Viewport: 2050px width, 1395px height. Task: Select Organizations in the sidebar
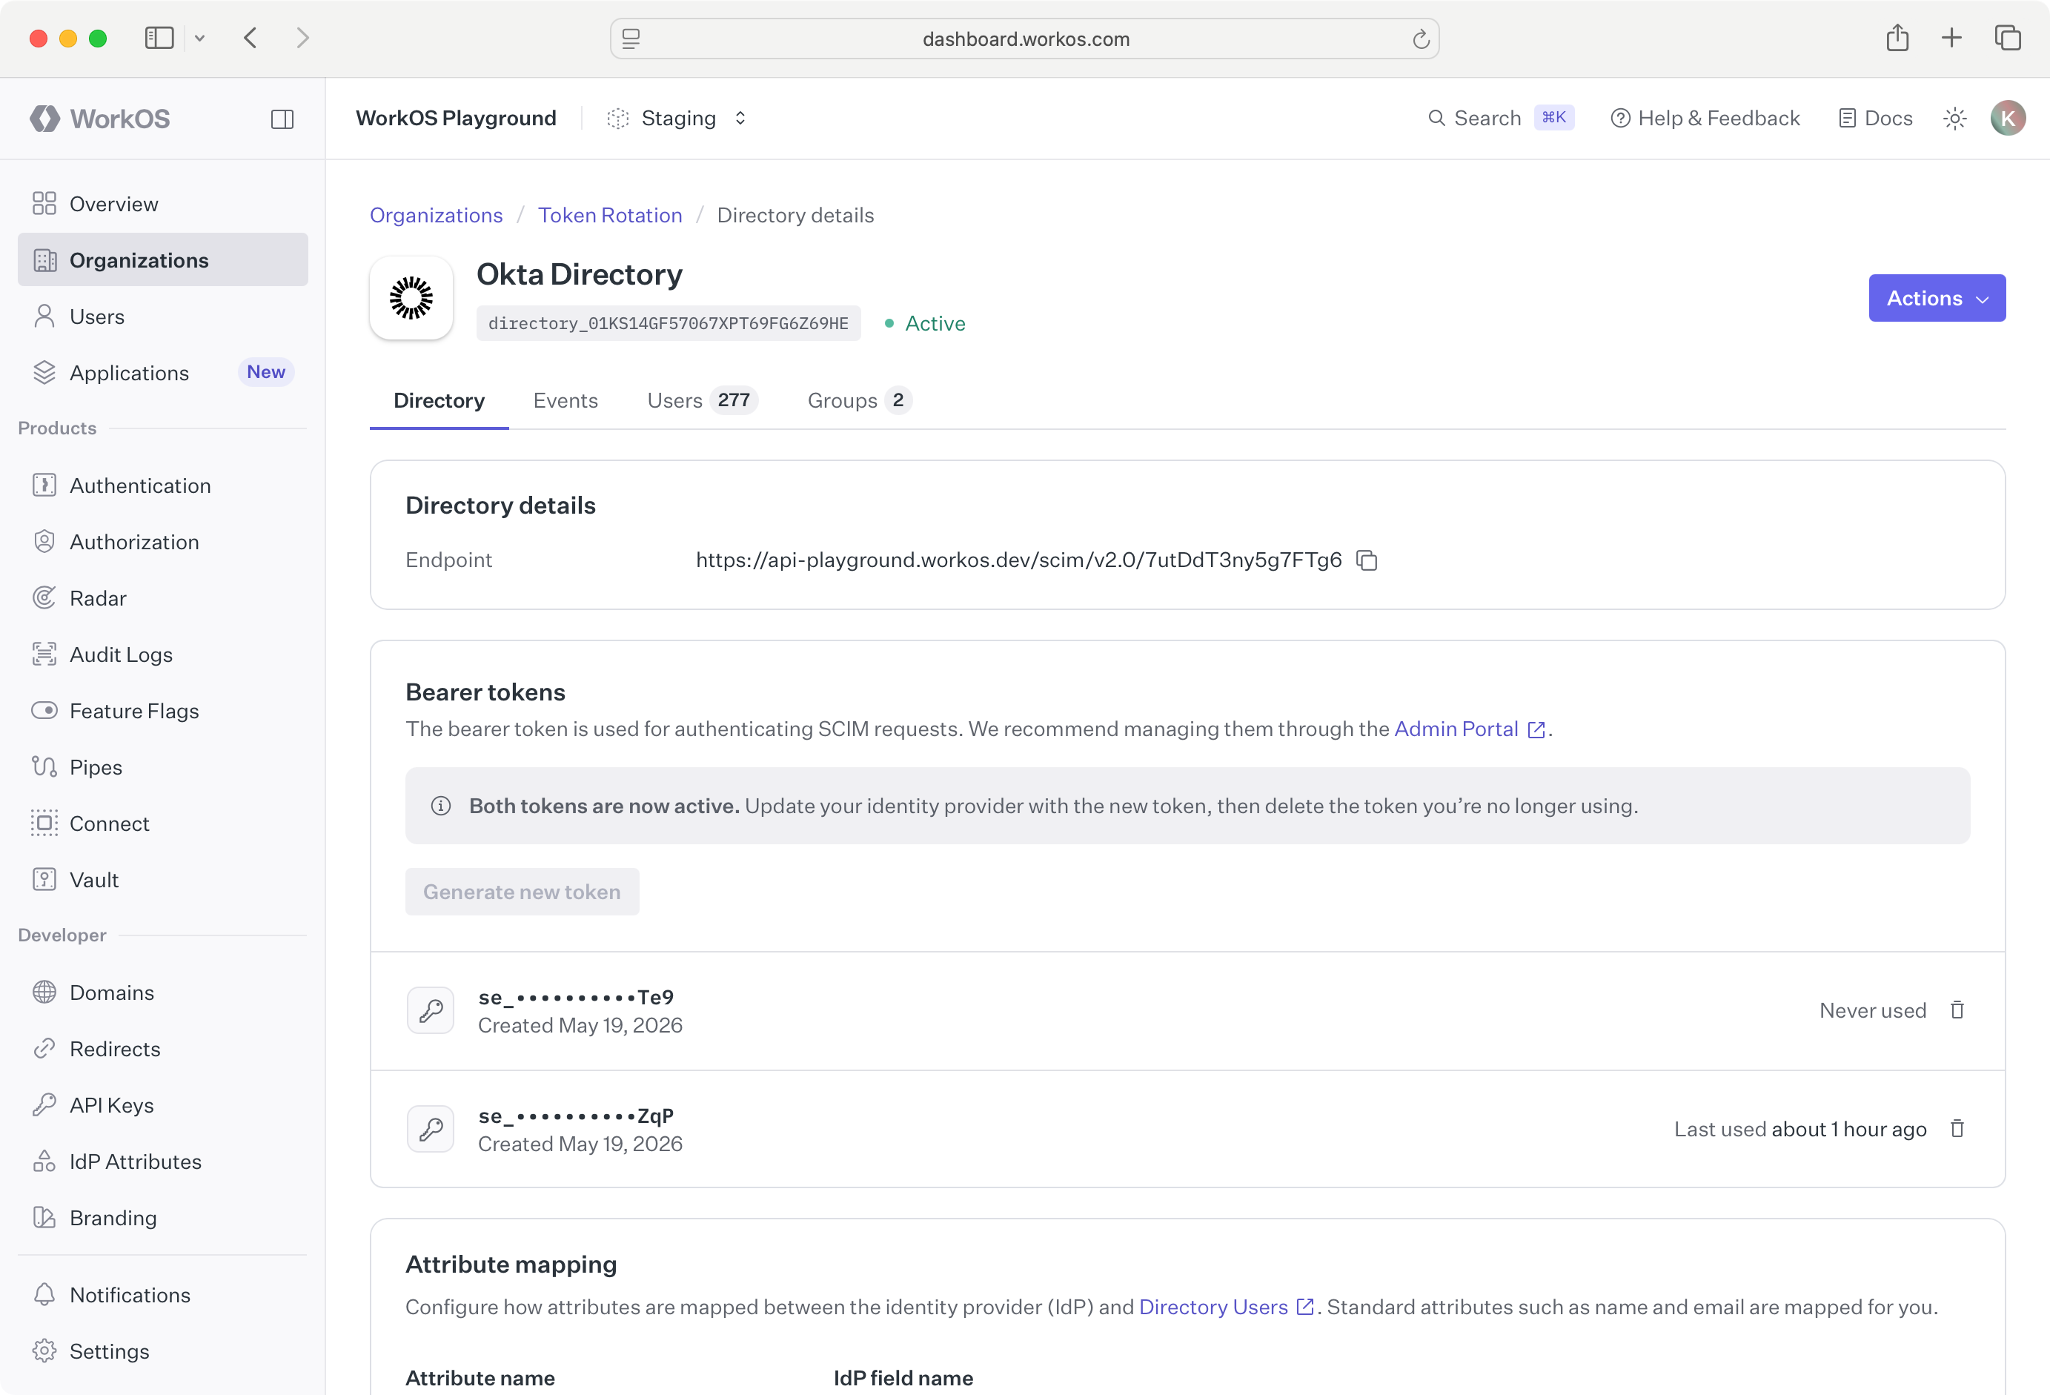click(x=162, y=259)
